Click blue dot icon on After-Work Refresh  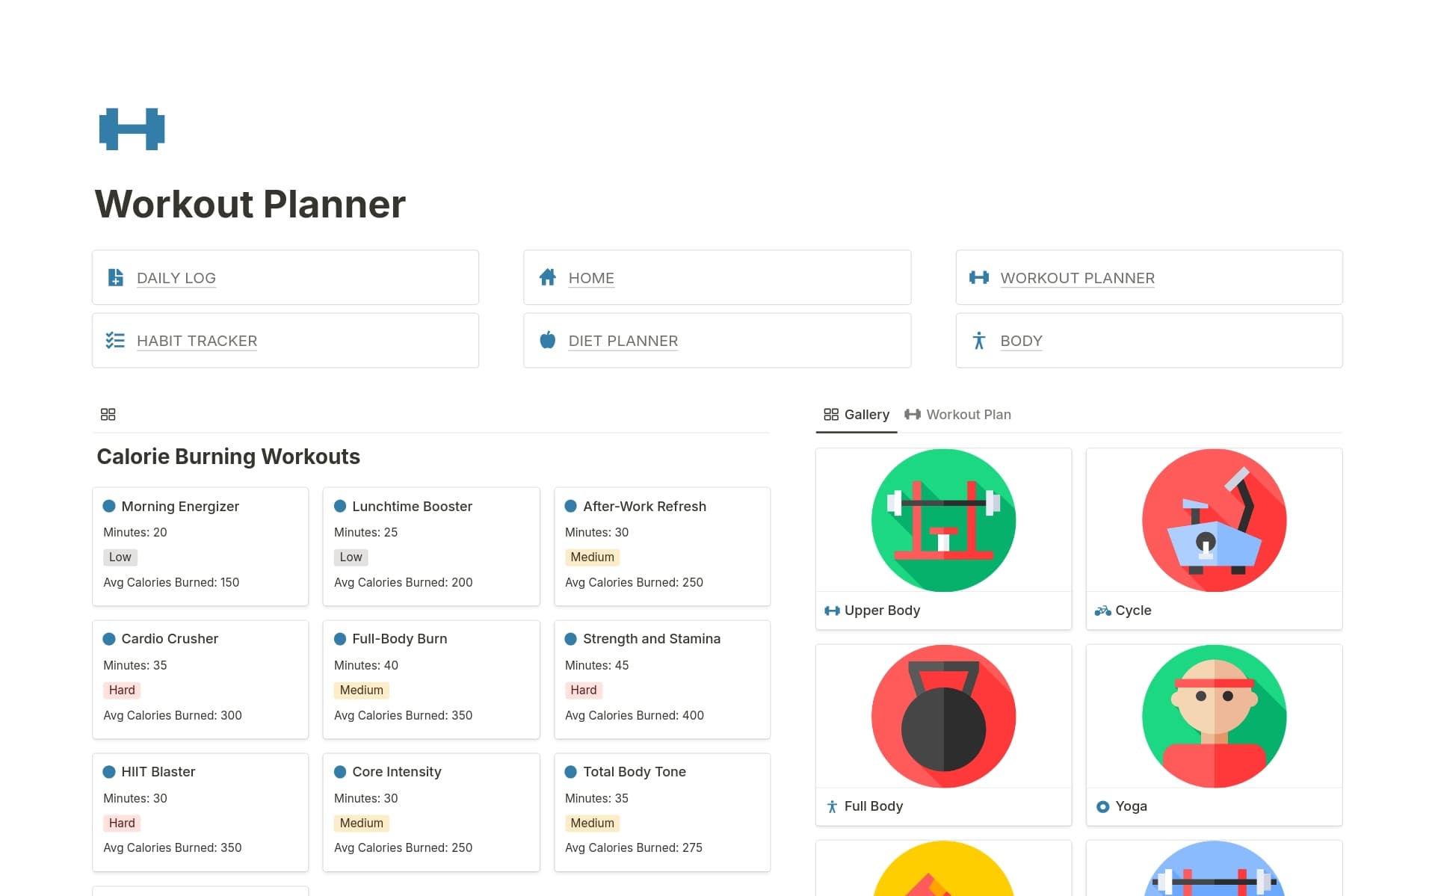click(x=571, y=506)
